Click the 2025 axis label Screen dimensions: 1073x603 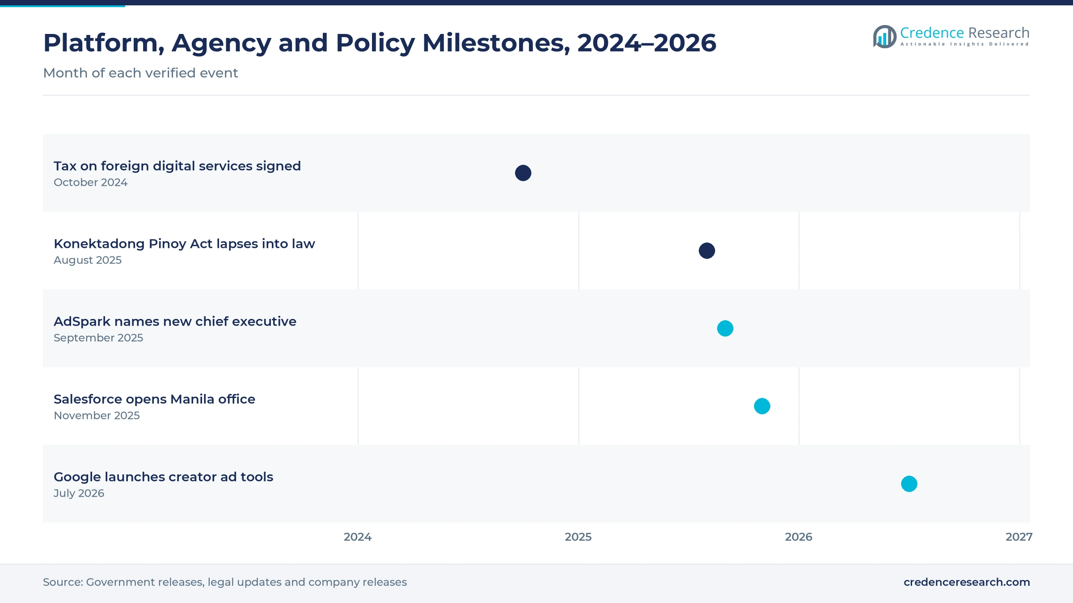pos(578,537)
